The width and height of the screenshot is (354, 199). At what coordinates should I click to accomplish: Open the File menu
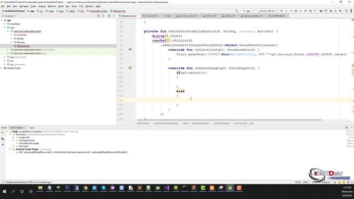tap(3, 6)
